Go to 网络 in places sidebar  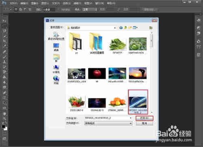56,80
